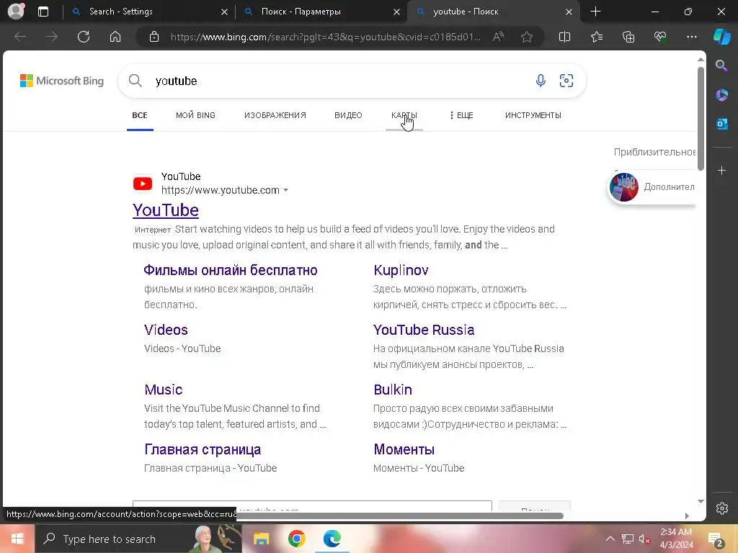738x553 pixels.
Task: Open split screen icon
Action: [564, 37]
